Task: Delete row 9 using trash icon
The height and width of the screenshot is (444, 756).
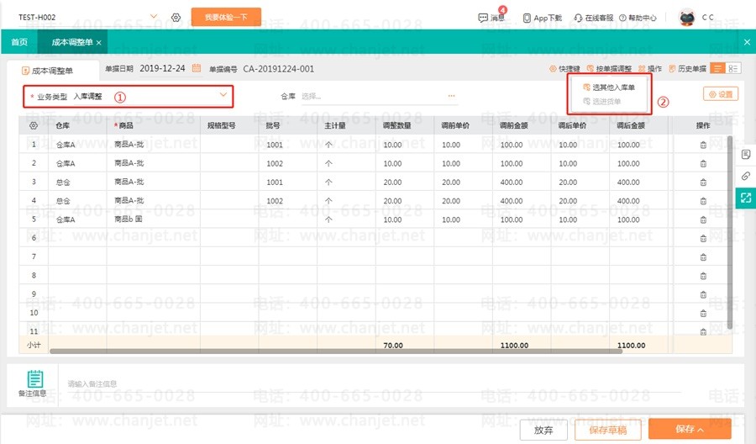Action: (x=703, y=294)
